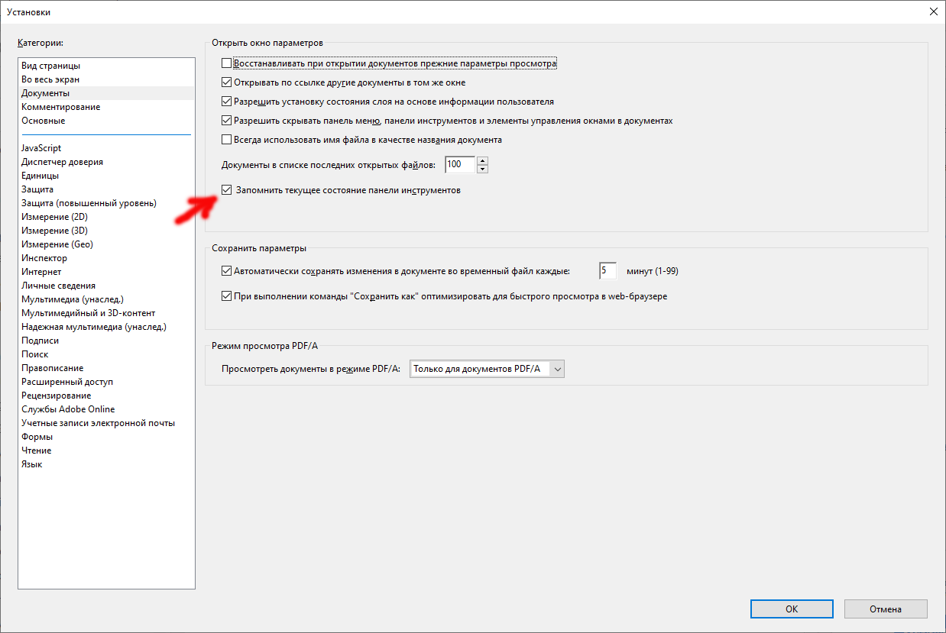Toggle auto-save changes to temporary file checkbox

226,270
